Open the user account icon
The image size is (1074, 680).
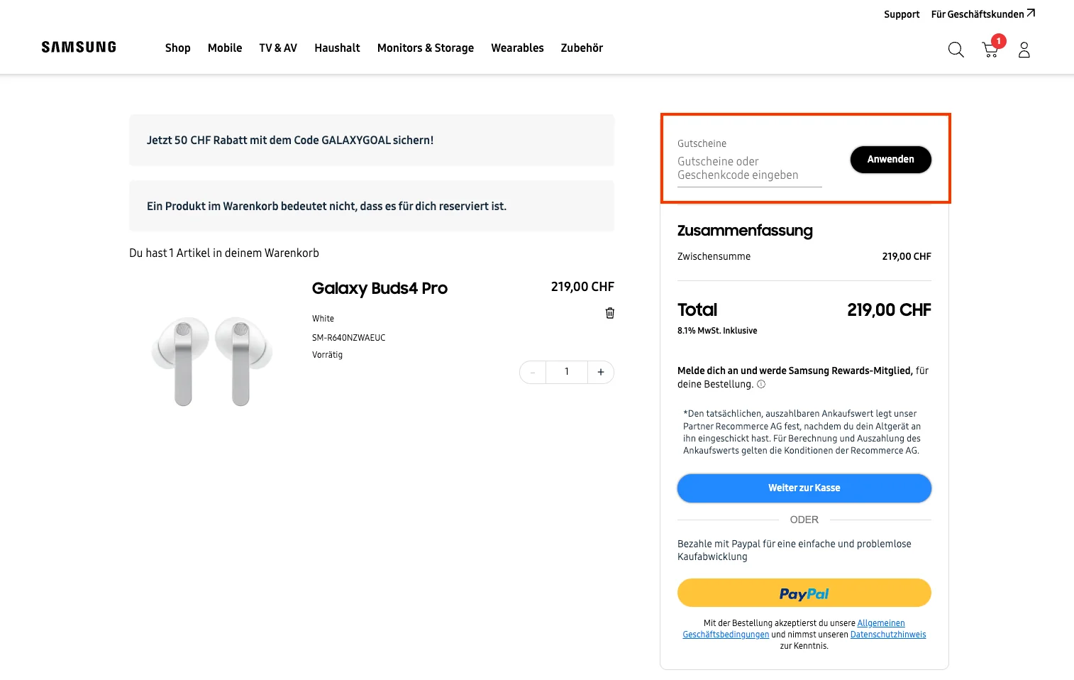[x=1024, y=50]
